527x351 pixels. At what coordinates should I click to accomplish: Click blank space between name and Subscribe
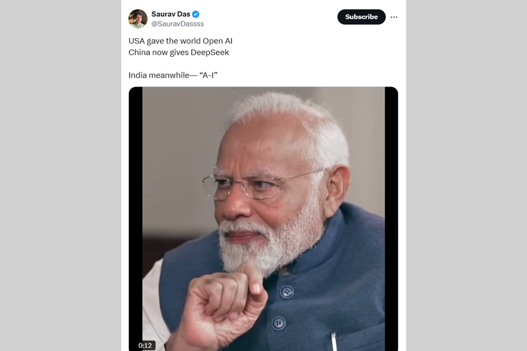[x=269, y=18]
